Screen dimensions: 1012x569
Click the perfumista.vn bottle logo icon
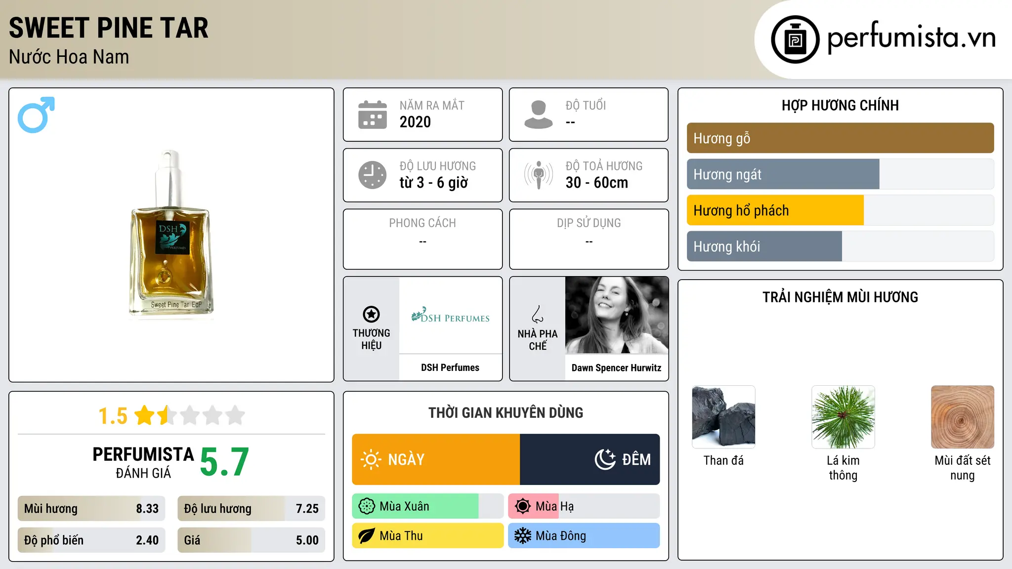tap(795, 40)
